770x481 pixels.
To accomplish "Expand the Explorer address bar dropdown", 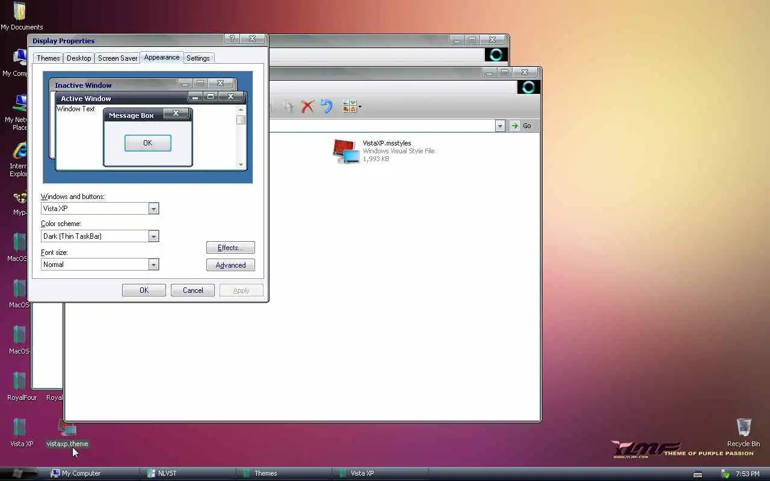I will point(500,126).
